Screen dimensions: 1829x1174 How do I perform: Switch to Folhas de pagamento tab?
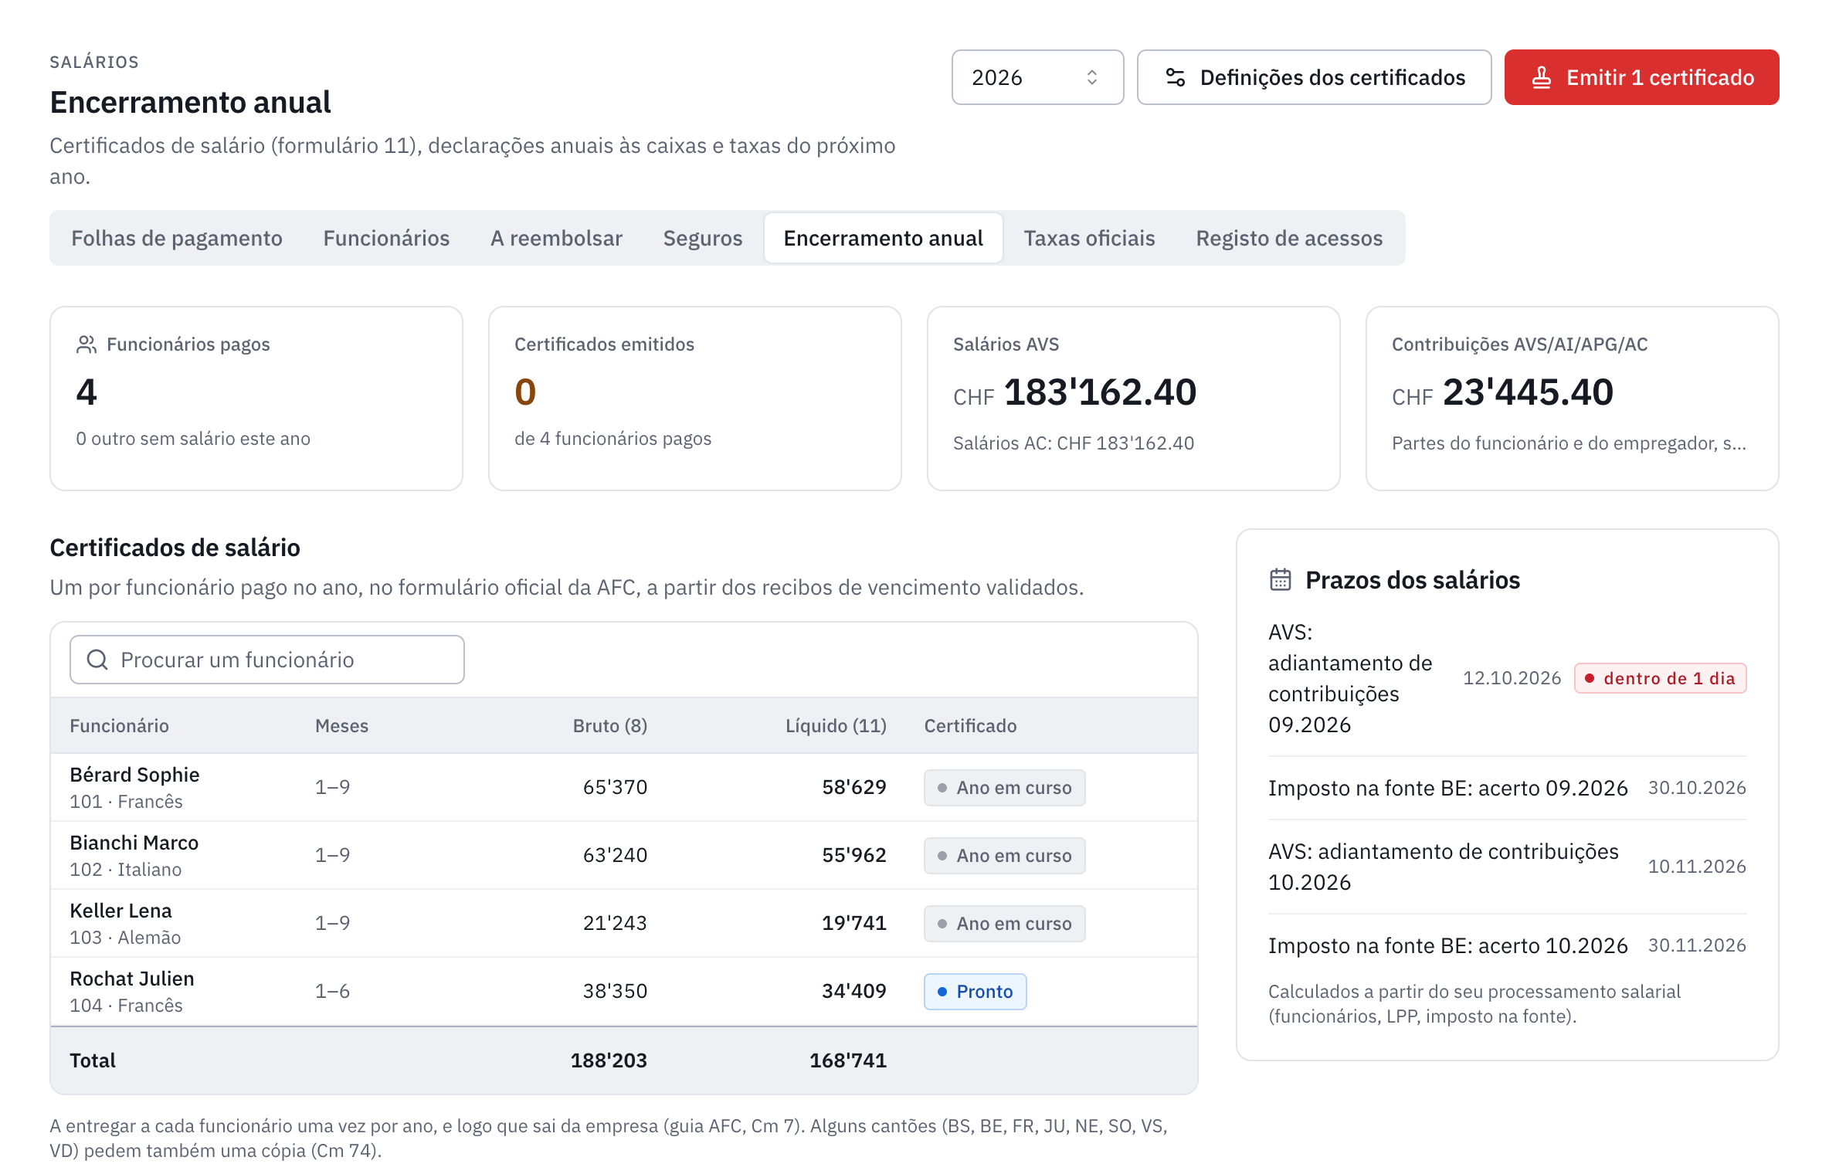tap(177, 238)
